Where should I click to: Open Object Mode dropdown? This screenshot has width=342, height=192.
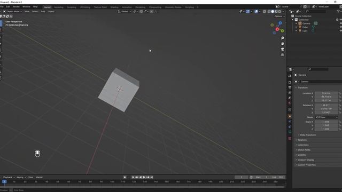coord(13,12)
